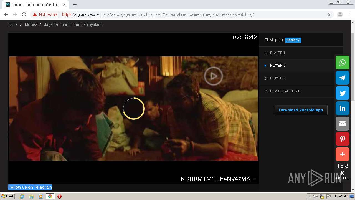Share on Twitter icon

[343, 93]
